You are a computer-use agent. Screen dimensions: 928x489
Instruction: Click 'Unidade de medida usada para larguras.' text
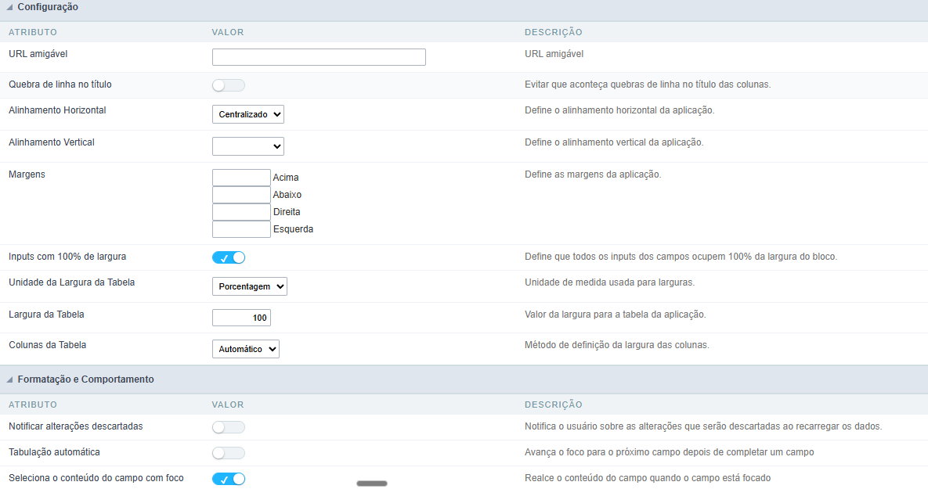[x=609, y=282]
